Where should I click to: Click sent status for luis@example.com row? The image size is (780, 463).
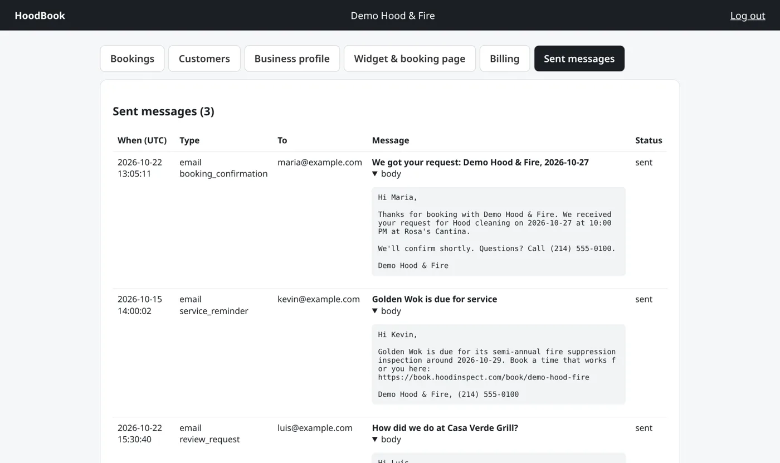click(x=643, y=428)
